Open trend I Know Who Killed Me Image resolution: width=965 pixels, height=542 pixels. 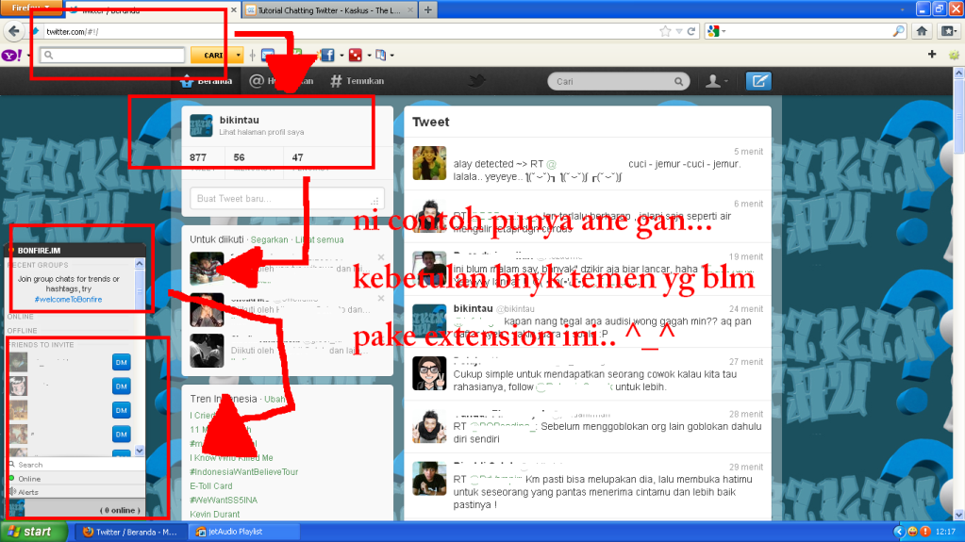(x=231, y=458)
